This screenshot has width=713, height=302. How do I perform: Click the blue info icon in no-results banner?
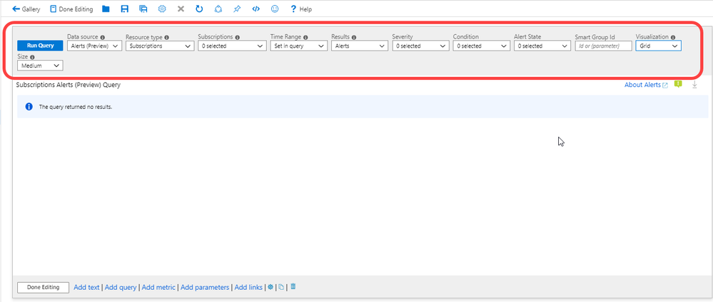tap(29, 107)
